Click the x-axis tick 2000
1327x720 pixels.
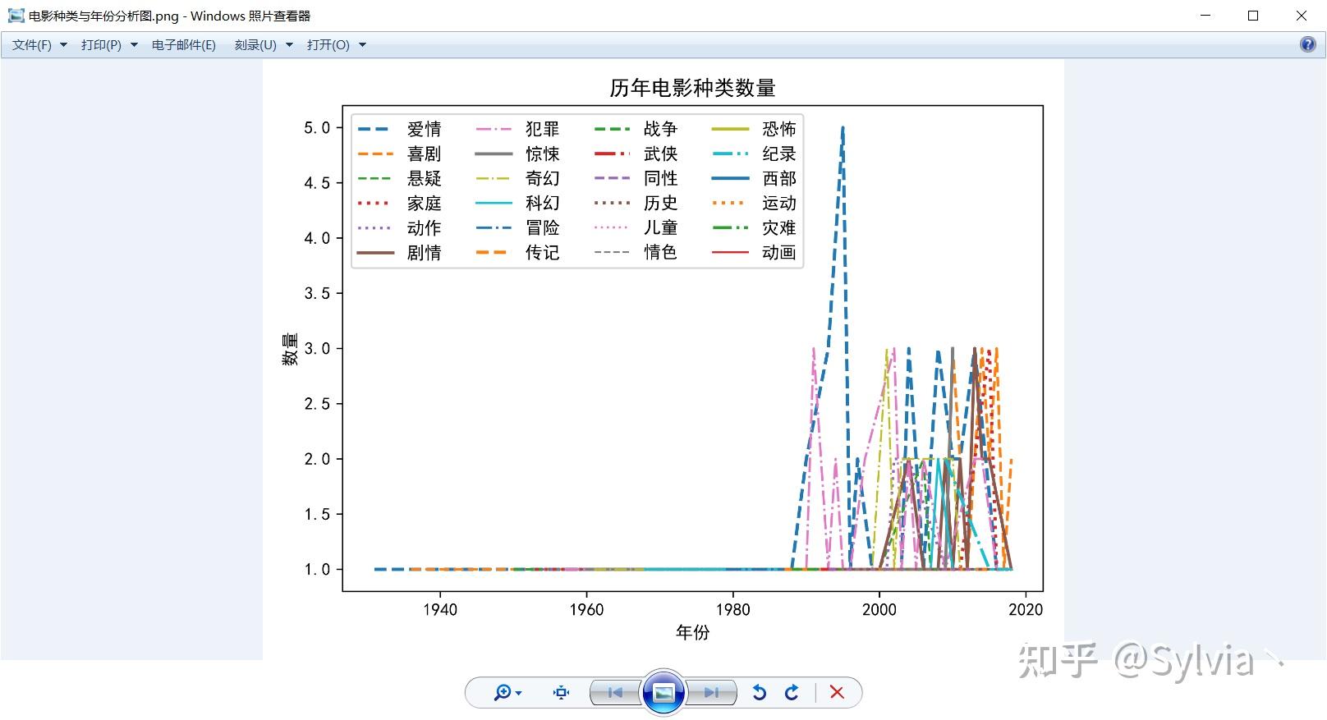[x=879, y=610]
